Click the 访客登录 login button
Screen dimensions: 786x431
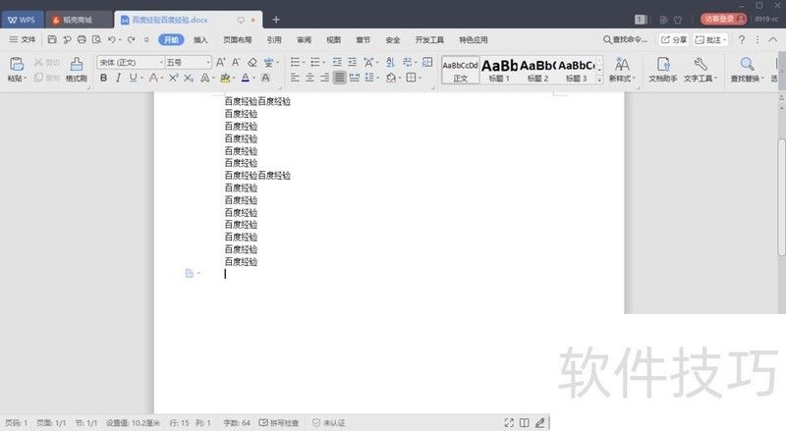point(723,19)
